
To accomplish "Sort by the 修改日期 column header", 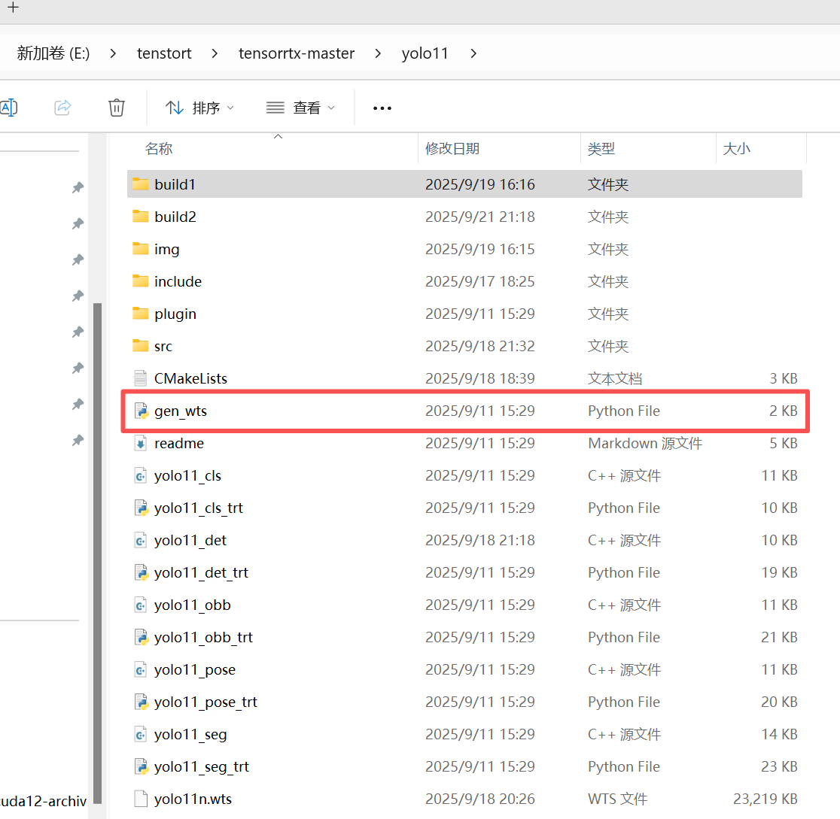I will [x=452, y=149].
